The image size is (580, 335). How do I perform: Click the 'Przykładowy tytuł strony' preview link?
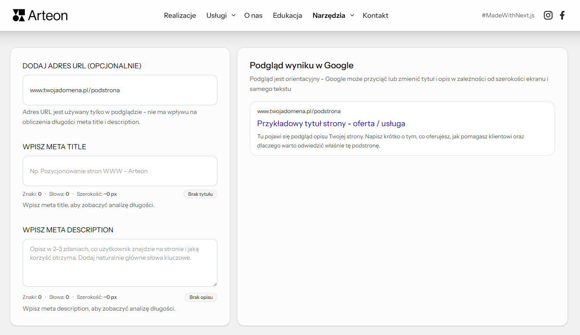(331, 124)
